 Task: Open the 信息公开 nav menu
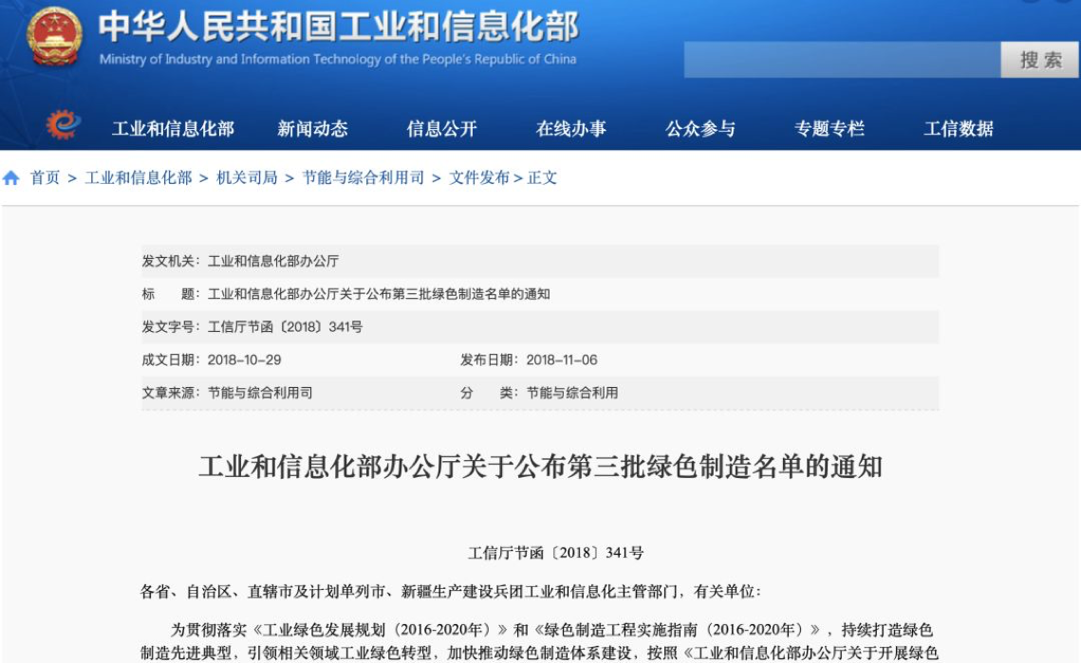point(442,129)
